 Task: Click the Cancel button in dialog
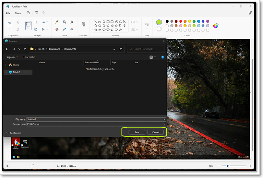click(x=156, y=132)
